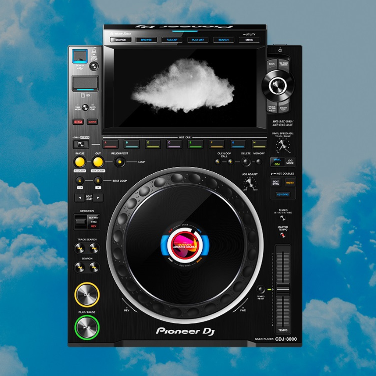Click the TEMPO range button

(x=283, y=218)
